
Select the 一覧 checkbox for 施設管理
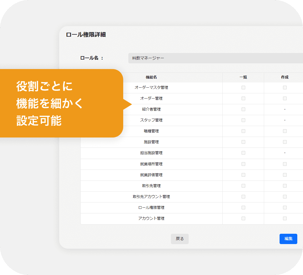pyautogui.click(x=243, y=142)
